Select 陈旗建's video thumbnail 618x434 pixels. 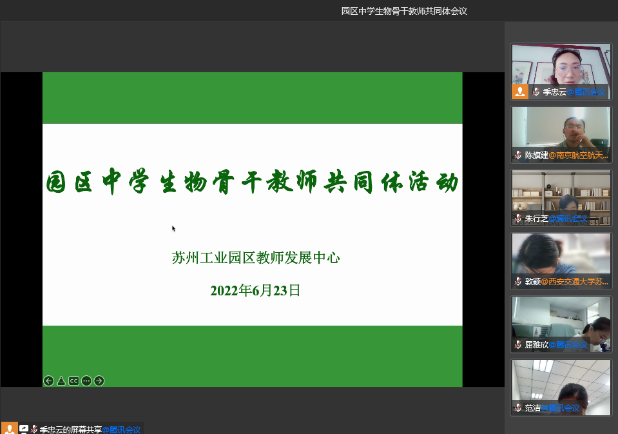[x=561, y=129]
